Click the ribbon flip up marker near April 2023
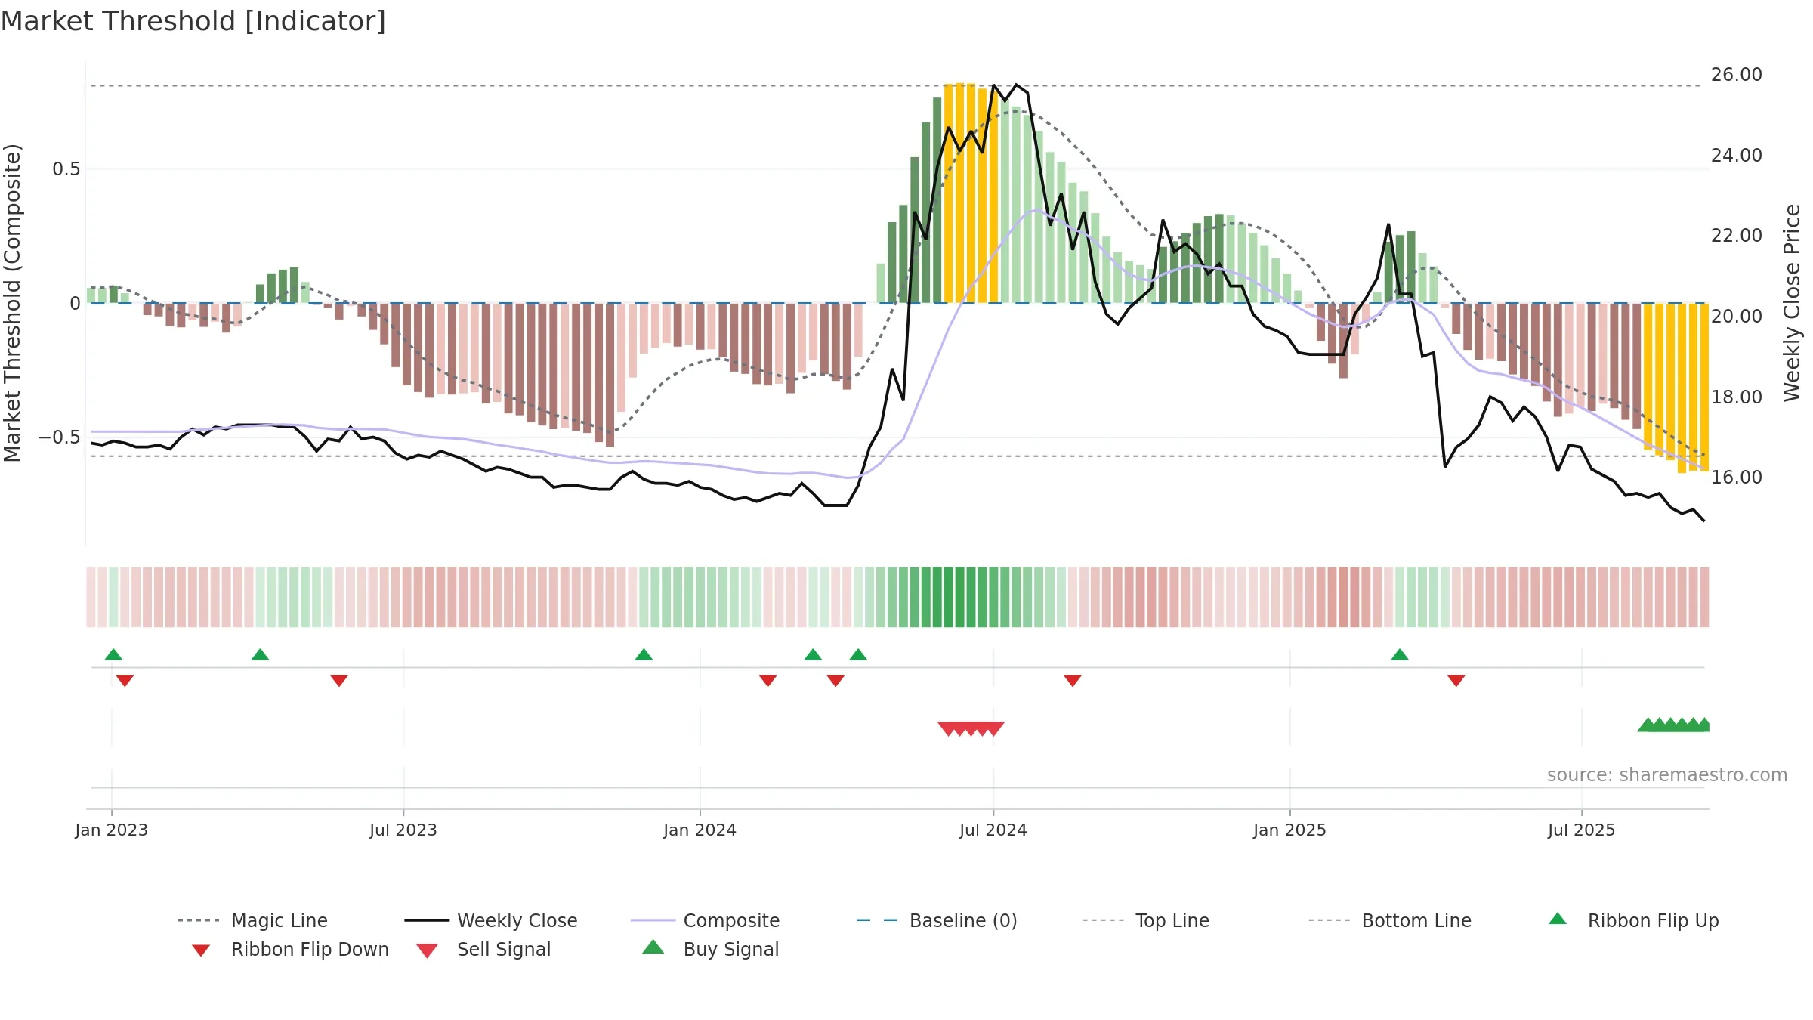The height and width of the screenshot is (1020, 1813). tap(260, 654)
